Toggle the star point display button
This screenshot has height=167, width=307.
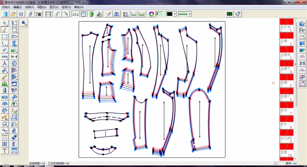point(75,14)
